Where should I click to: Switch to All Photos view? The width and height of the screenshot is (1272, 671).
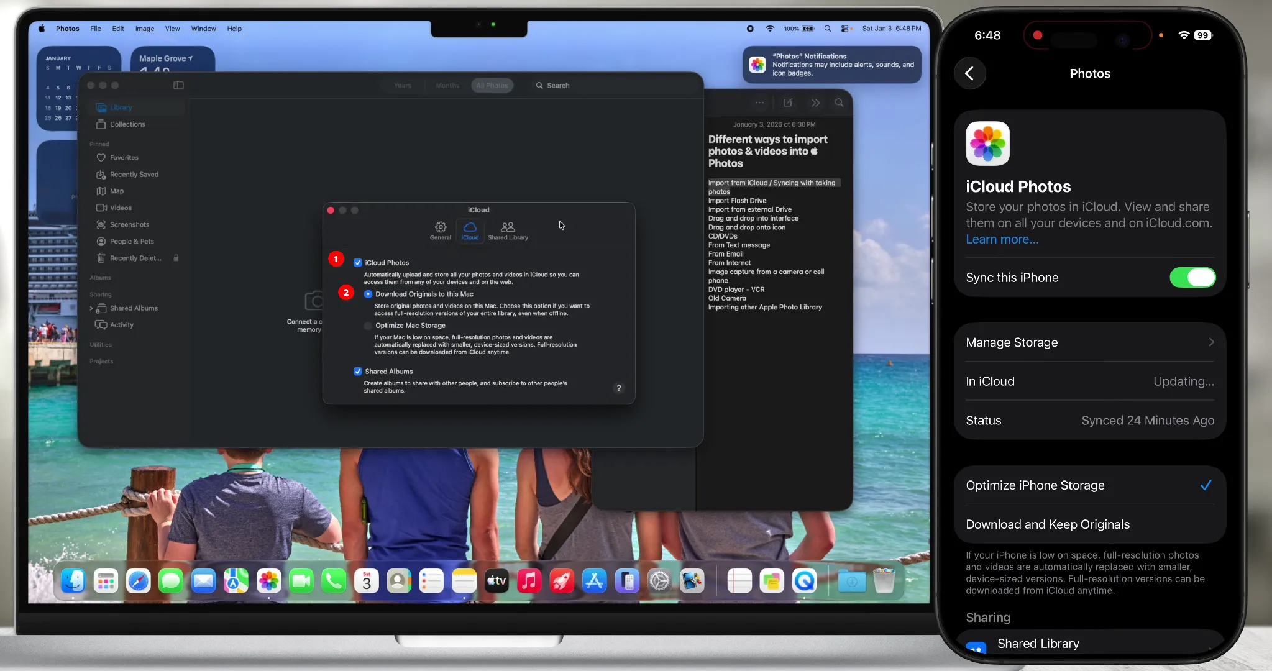[492, 86]
